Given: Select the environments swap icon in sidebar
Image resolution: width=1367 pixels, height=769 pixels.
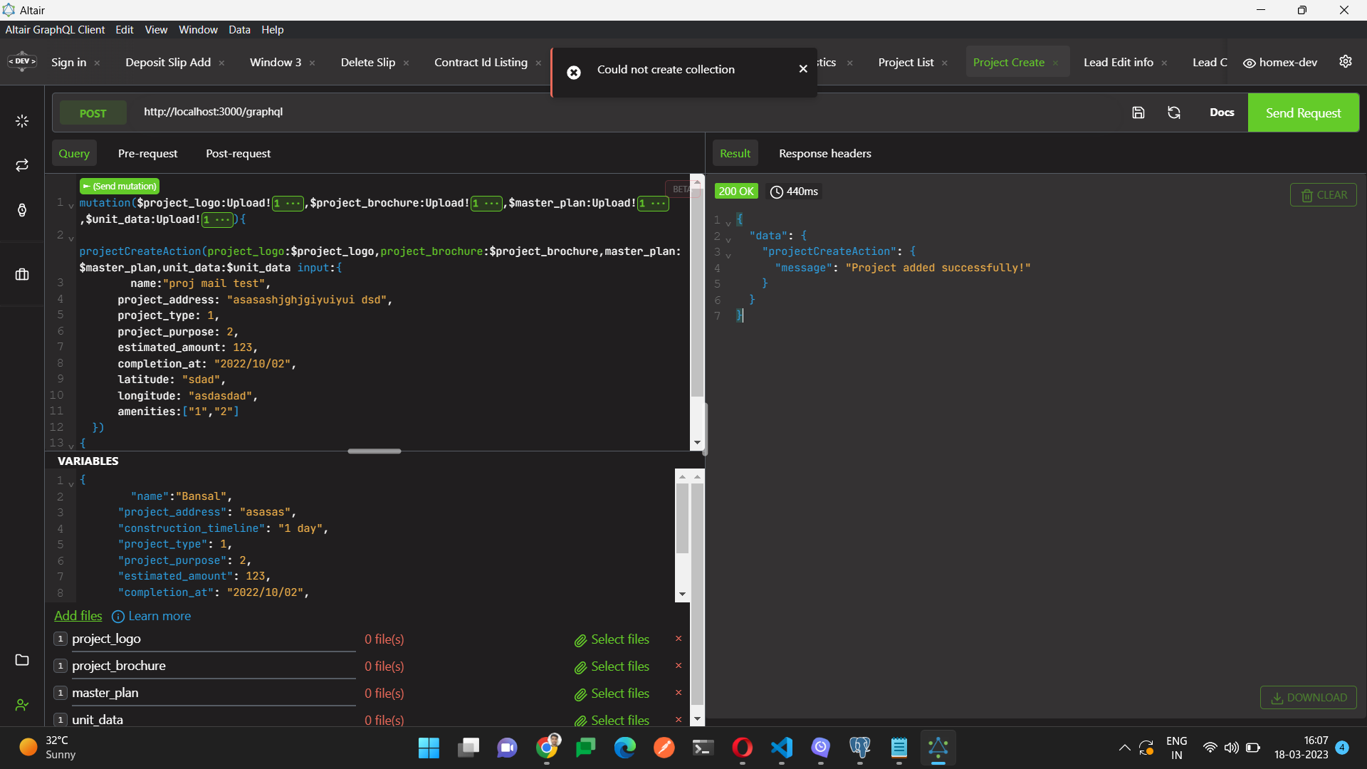Looking at the screenshot, I should 21,165.
